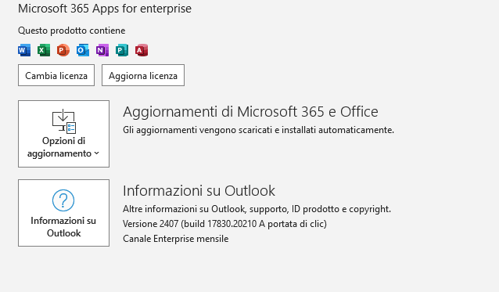Click the Aggiorna licenza button

pyautogui.click(x=143, y=75)
